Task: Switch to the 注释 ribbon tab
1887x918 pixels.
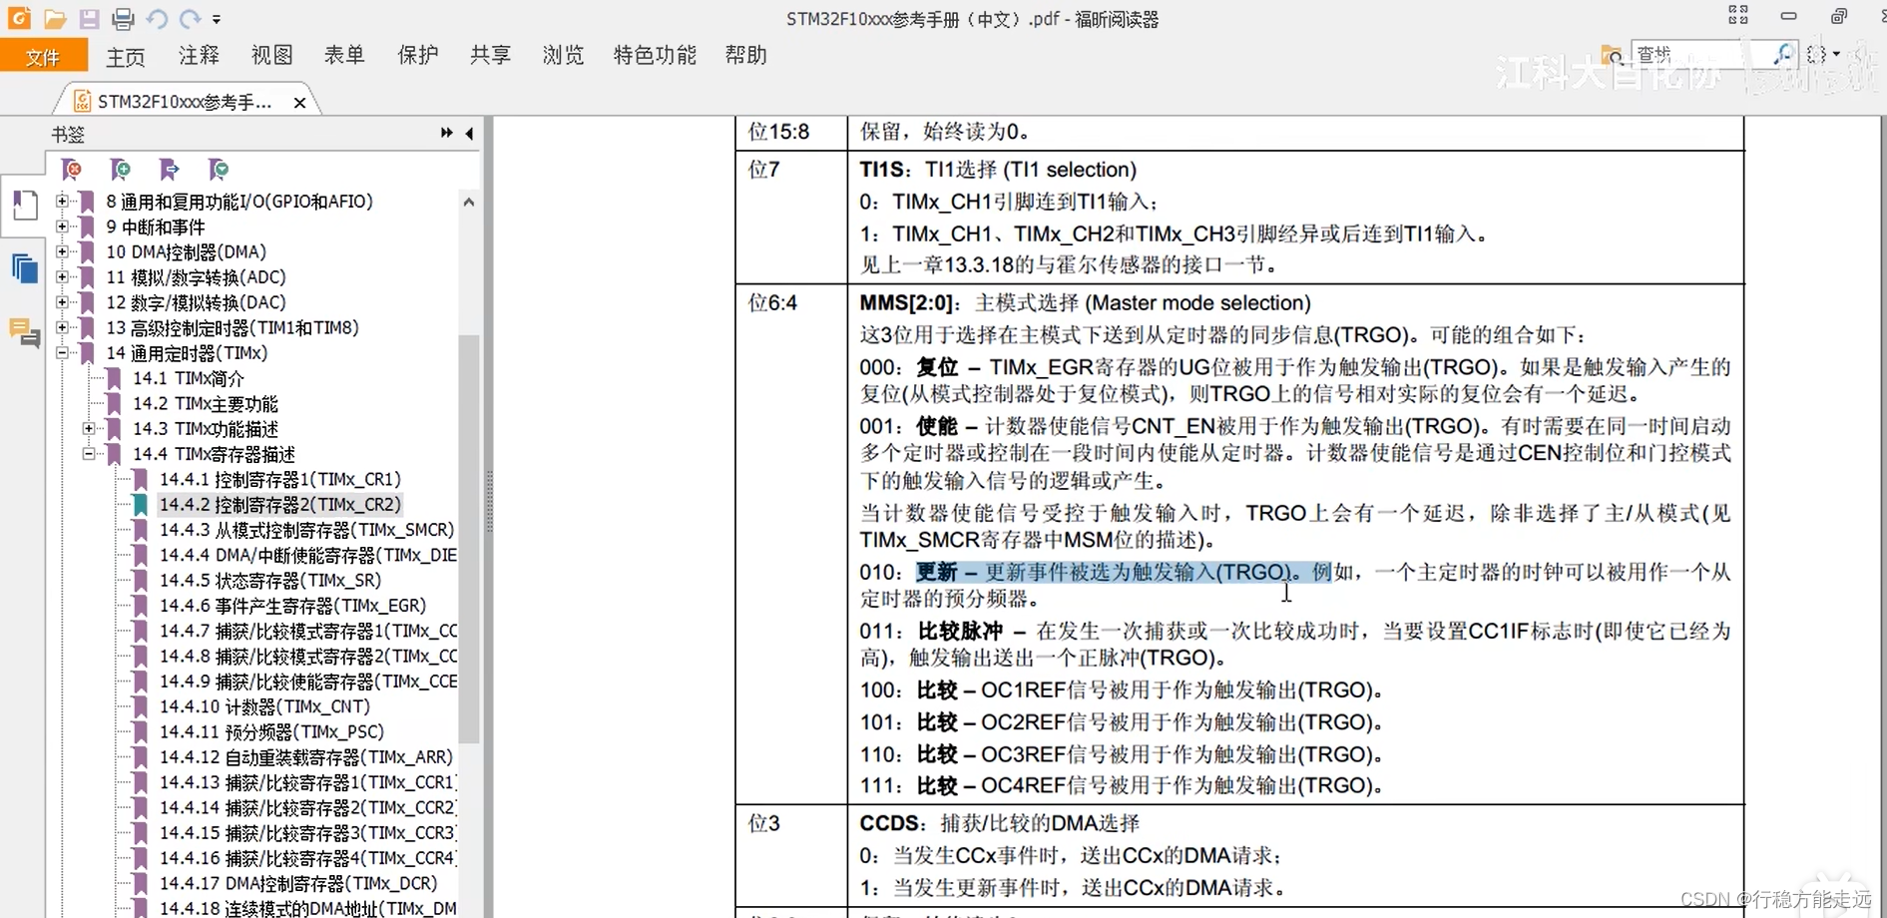Action: pos(199,55)
